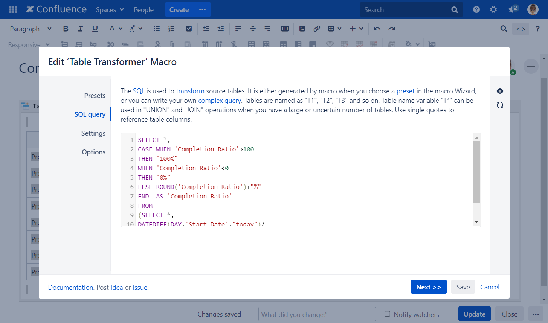
Task: Align text center
Action: point(253,29)
